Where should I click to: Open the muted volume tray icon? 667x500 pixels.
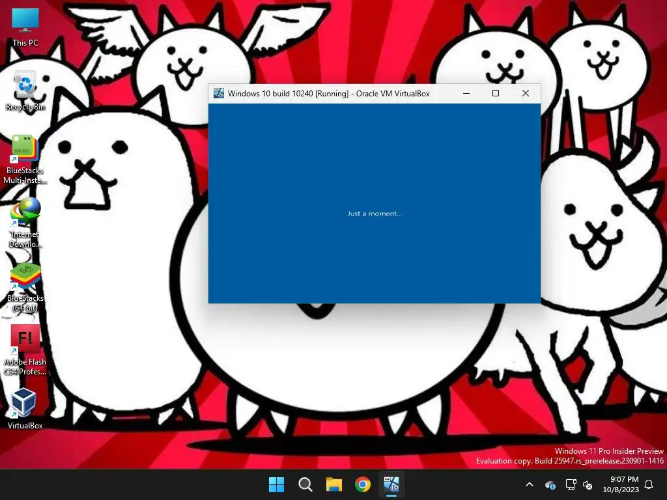588,484
